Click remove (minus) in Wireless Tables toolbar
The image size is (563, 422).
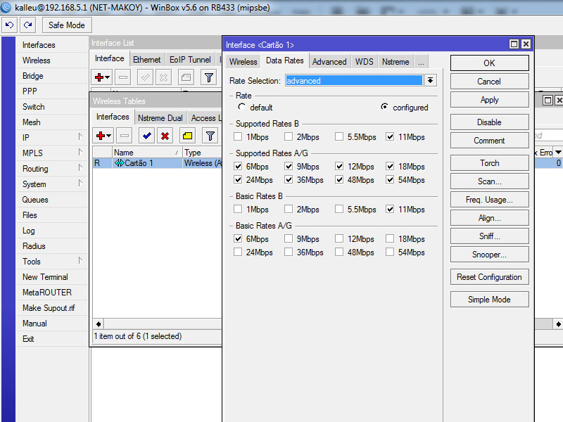coord(125,136)
